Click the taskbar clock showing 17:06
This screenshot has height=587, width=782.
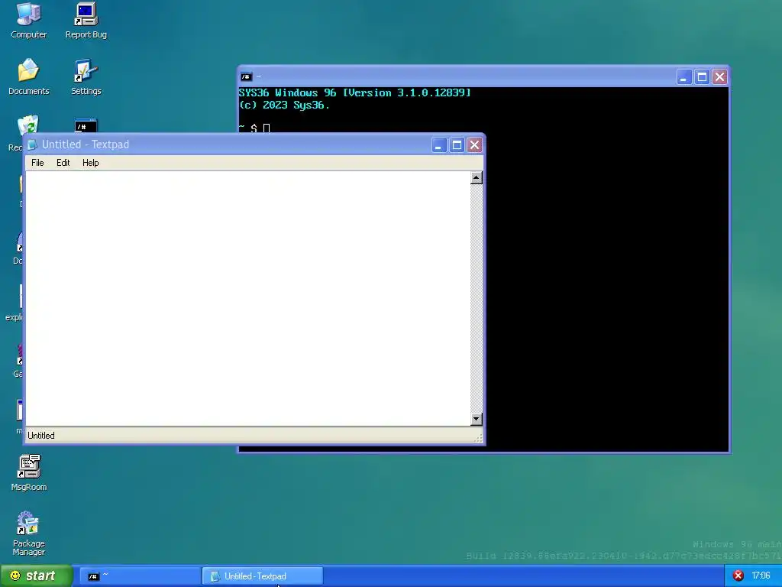coord(761,576)
